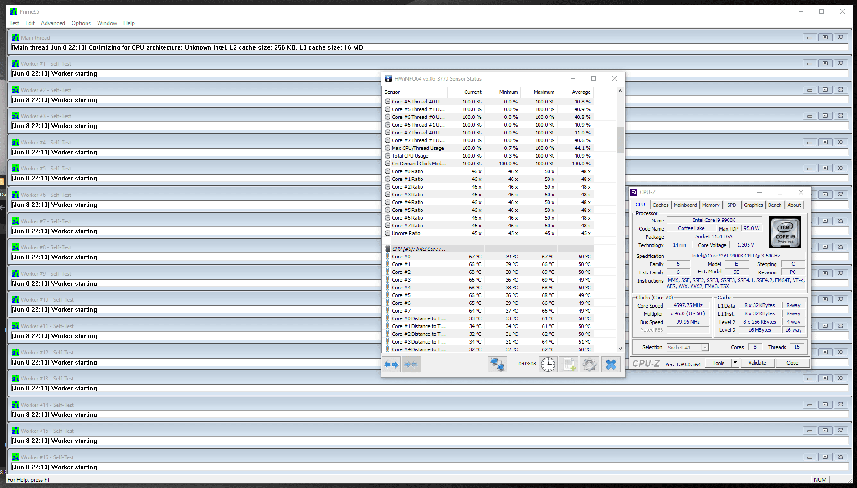Select Core #0 Ratio sensor row
Screen dimensions: 857x488
click(488, 171)
